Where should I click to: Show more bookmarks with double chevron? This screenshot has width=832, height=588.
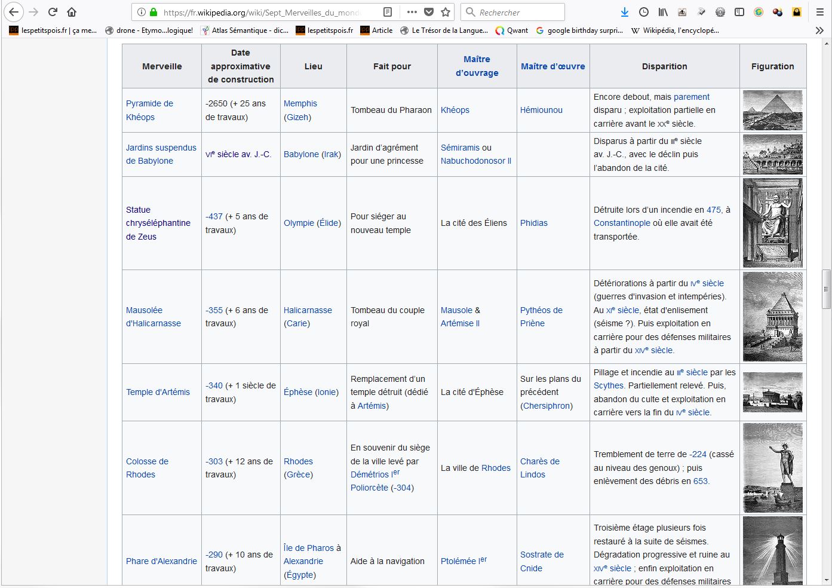(819, 30)
